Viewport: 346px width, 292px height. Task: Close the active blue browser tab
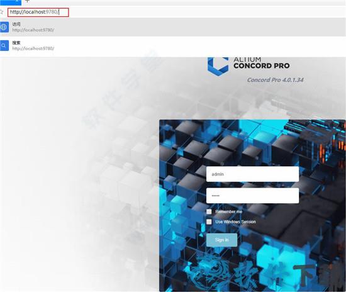[x=17, y=1]
